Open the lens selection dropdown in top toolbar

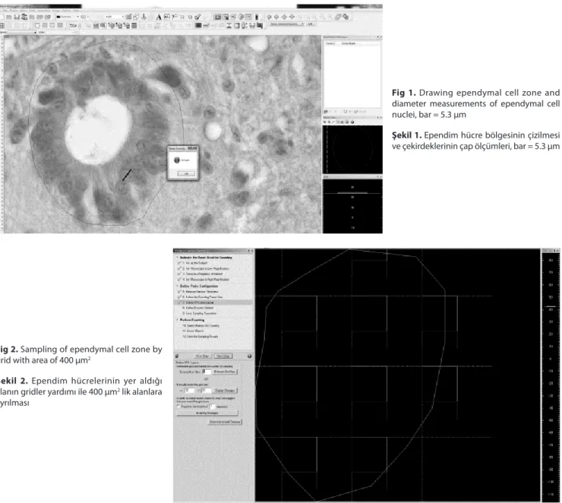coord(114,17)
